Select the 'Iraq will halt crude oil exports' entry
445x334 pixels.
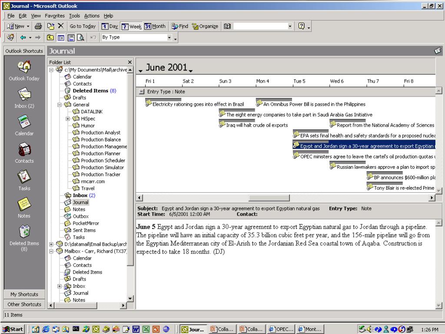(257, 125)
